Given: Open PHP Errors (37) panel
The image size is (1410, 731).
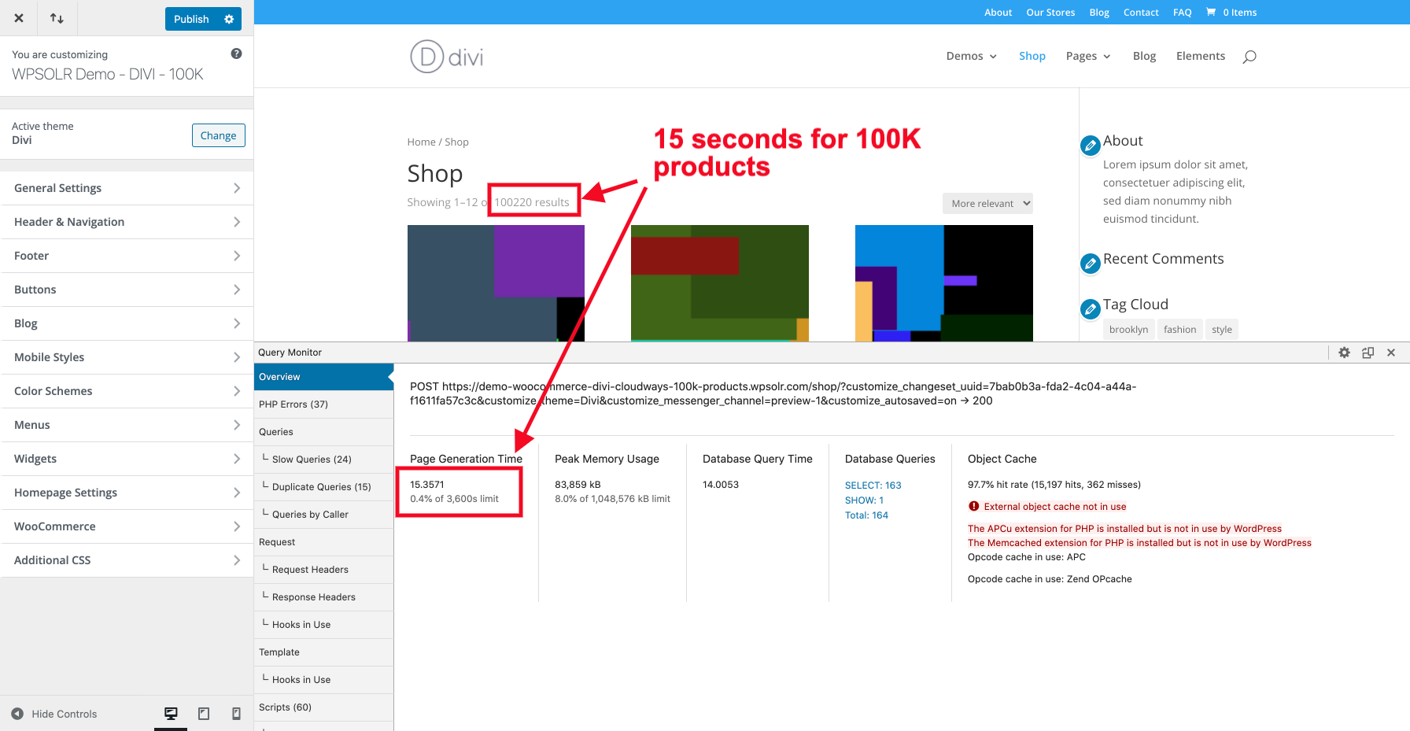Looking at the screenshot, I should point(323,404).
